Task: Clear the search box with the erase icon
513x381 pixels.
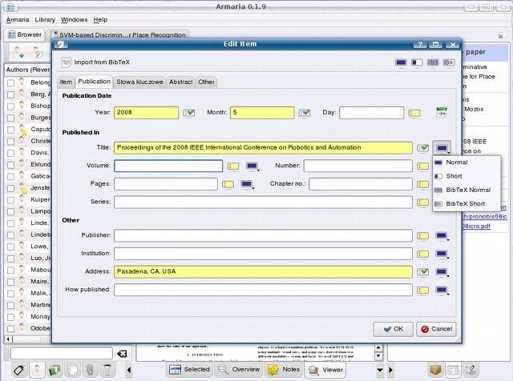Action: tap(122, 353)
